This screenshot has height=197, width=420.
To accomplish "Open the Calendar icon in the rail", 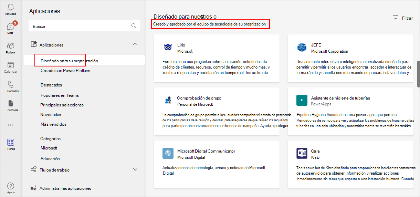I will 11,65.
